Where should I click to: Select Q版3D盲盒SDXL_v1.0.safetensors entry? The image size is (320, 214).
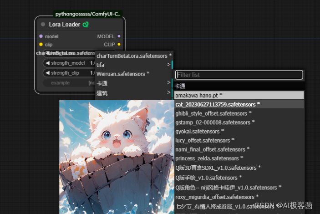[239, 168]
